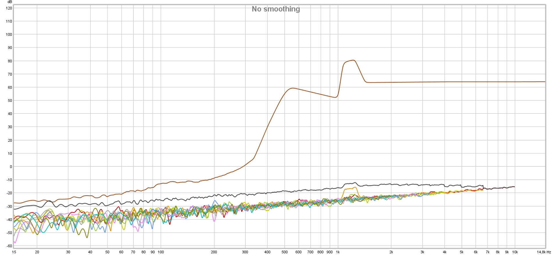Image resolution: width=552 pixels, height=255 pixels.
Task: Click the 300 Hz frequency axis label
Action: point(245,252)
